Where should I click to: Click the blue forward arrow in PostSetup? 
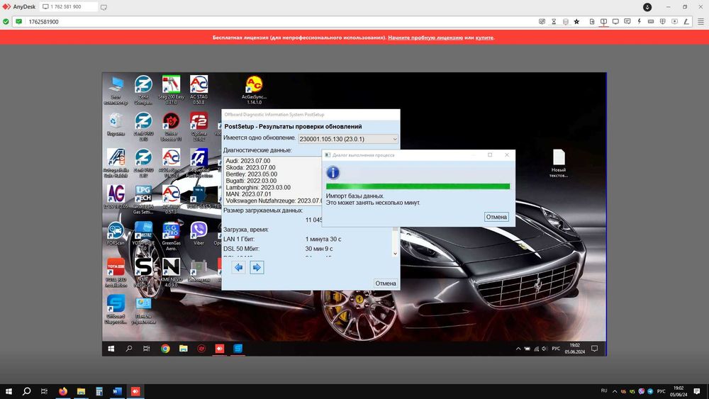point(257,267)
